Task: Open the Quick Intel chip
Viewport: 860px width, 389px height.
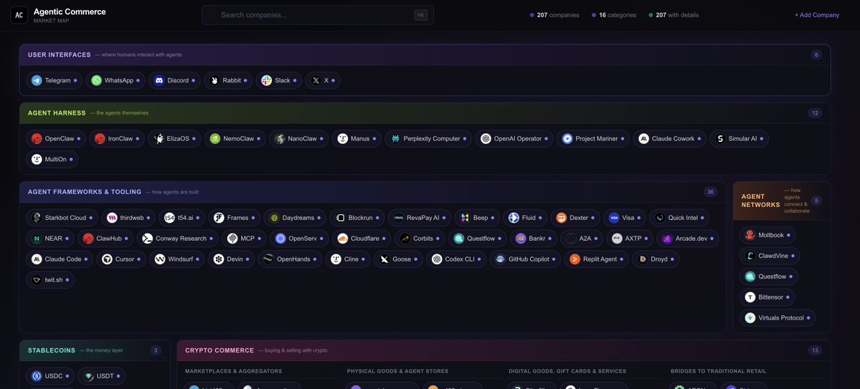Action: click(679, 218)
